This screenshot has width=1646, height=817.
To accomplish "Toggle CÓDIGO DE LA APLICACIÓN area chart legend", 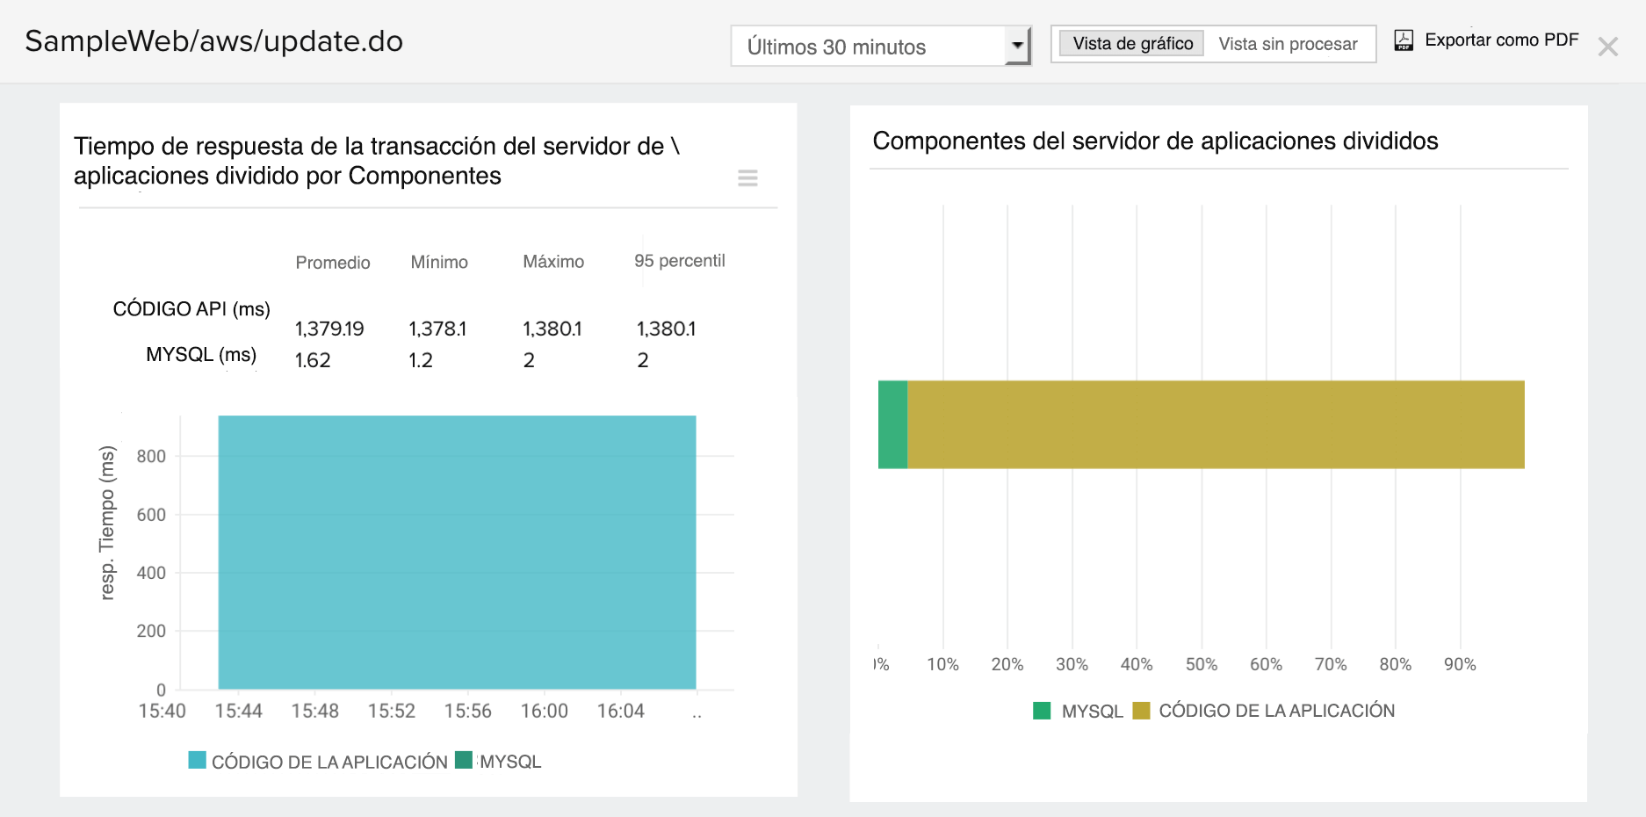I will tap(329, 762).
